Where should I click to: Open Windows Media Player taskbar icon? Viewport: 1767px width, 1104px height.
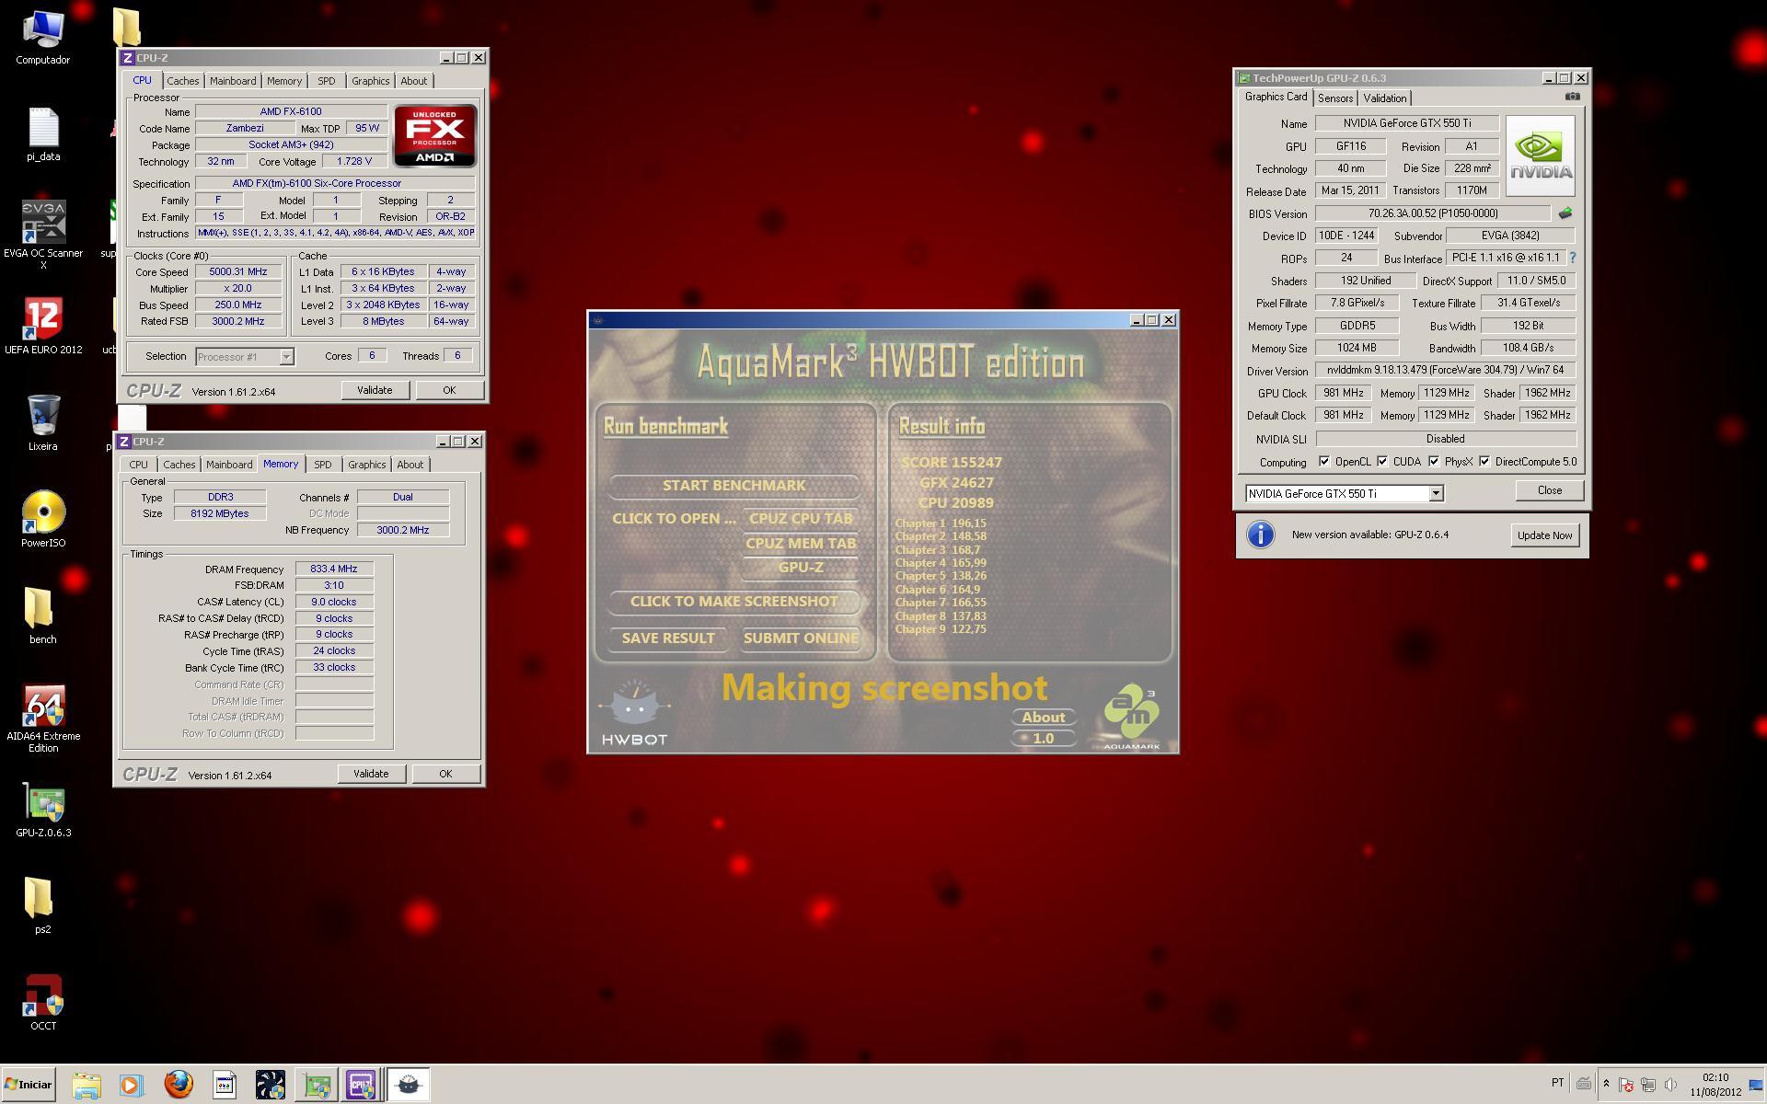[131, 1085]
